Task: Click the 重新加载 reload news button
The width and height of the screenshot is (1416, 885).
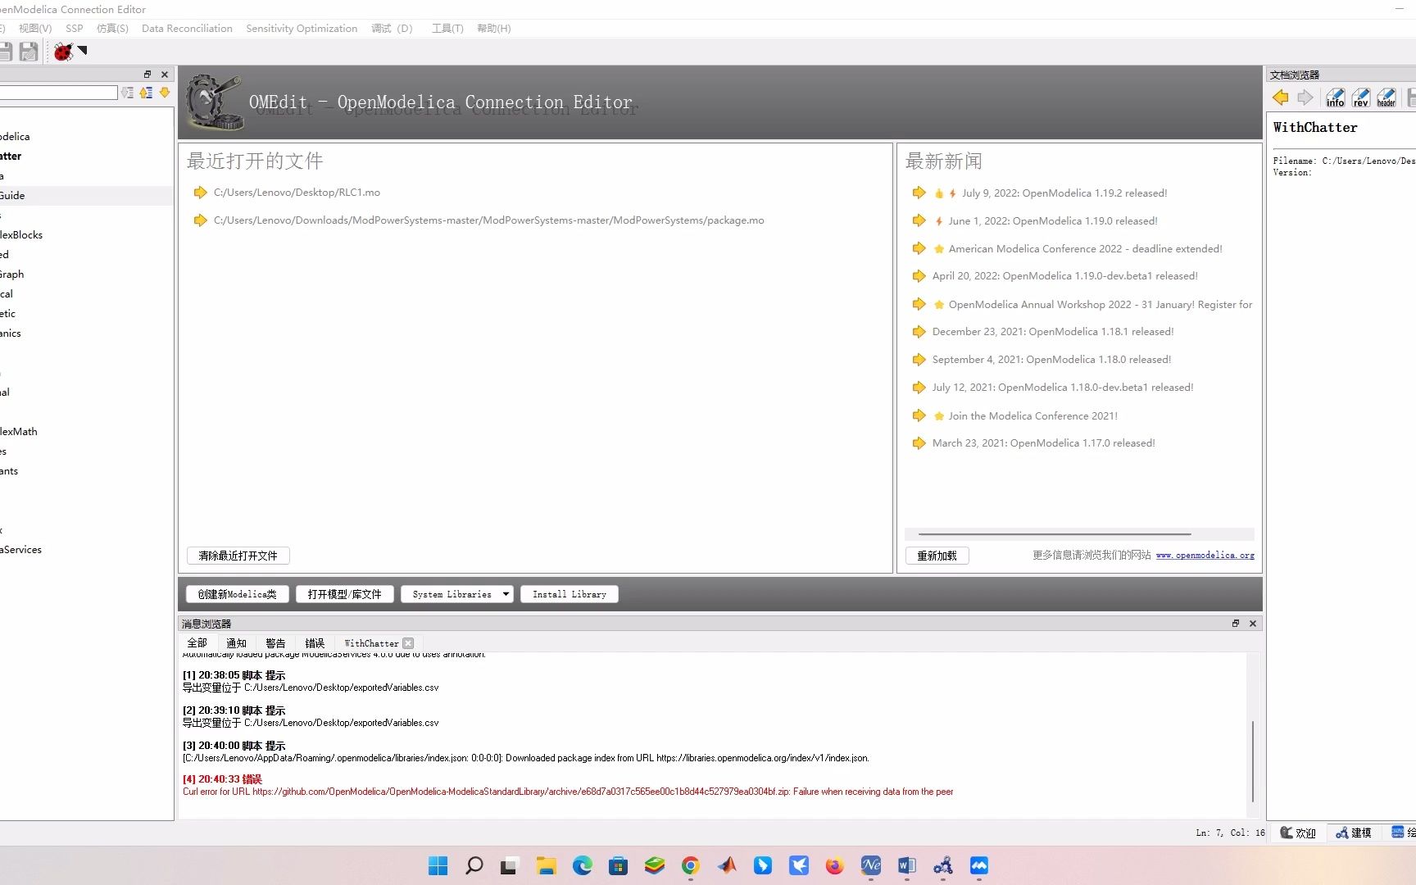Action: point(937,556)
